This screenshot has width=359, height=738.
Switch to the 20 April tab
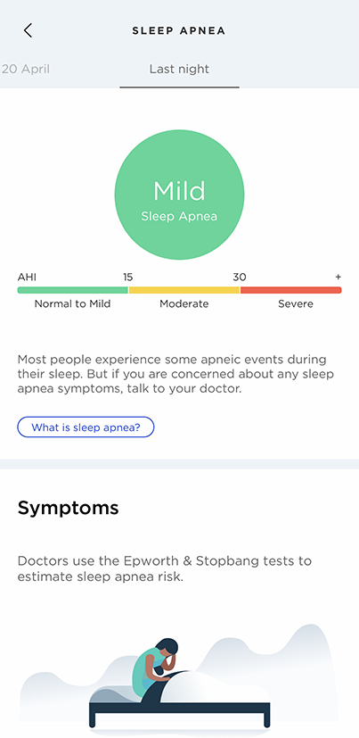coord(24,70)
